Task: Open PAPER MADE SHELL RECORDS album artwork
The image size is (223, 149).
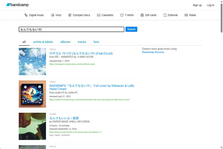Action: pyautogui.click(x=32, y=126)
